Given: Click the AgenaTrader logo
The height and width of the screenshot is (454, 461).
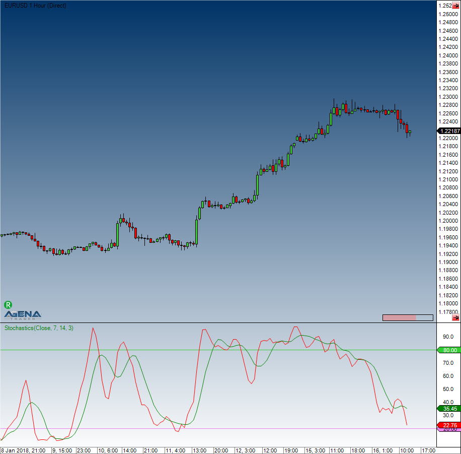Looking at the screenshot, I should [23, 315].
